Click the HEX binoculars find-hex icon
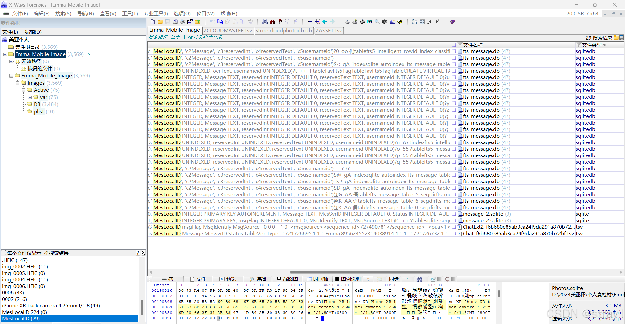The image size is (625, 324). [280, 22]
